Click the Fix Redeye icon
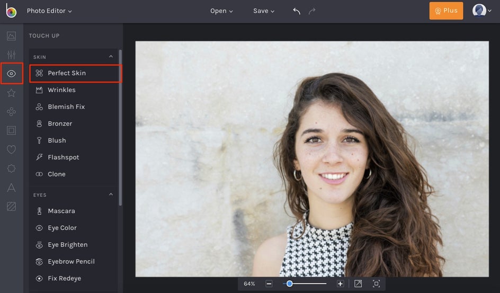This screenshot has width=500, height=293. pos(39,279)
